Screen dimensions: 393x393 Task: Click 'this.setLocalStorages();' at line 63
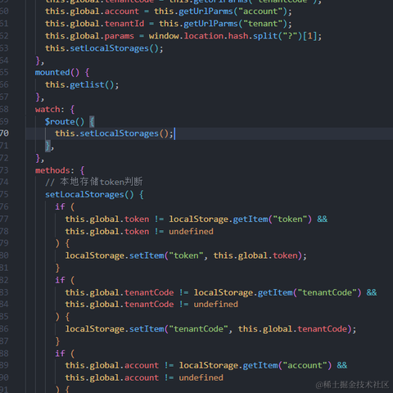pyautogui.click(x=104, y=48)
